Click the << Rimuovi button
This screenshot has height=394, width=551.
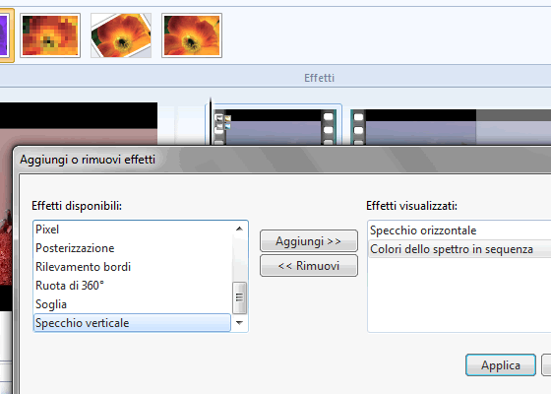[309, 266]
